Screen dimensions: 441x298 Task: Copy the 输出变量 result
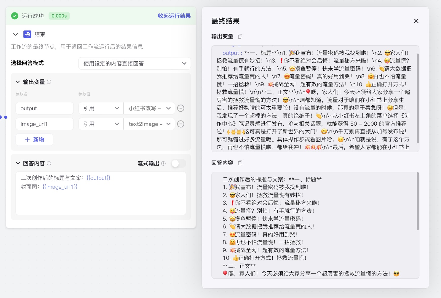[240, 36]
